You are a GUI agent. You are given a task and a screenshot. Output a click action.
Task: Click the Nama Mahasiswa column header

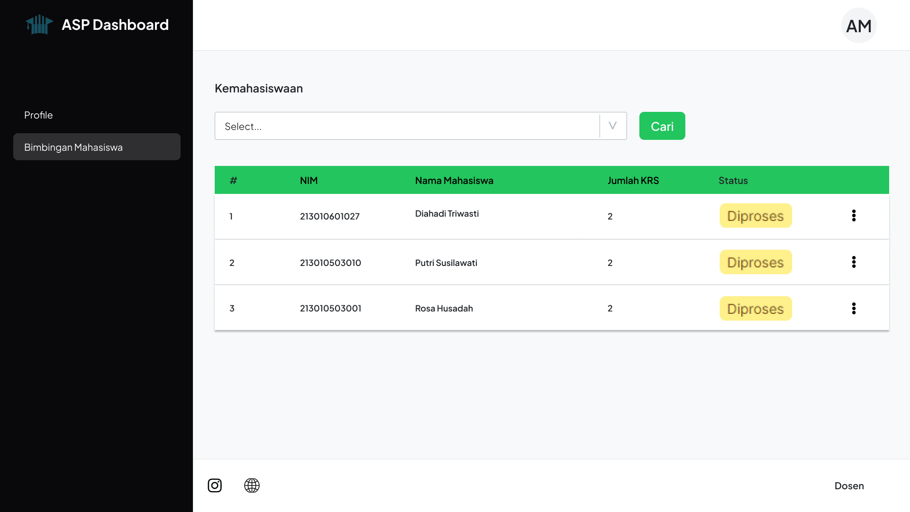(x=454, y=181)
